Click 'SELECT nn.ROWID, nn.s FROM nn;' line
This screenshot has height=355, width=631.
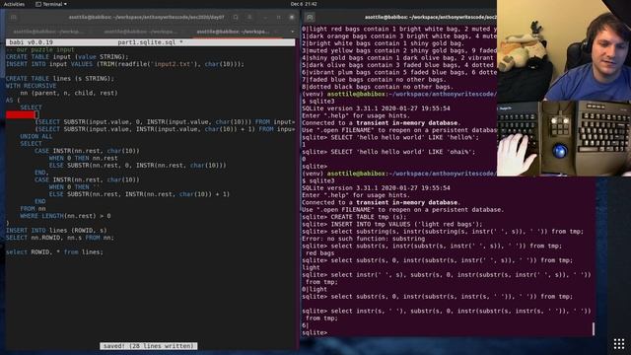(x=60, y=238)
